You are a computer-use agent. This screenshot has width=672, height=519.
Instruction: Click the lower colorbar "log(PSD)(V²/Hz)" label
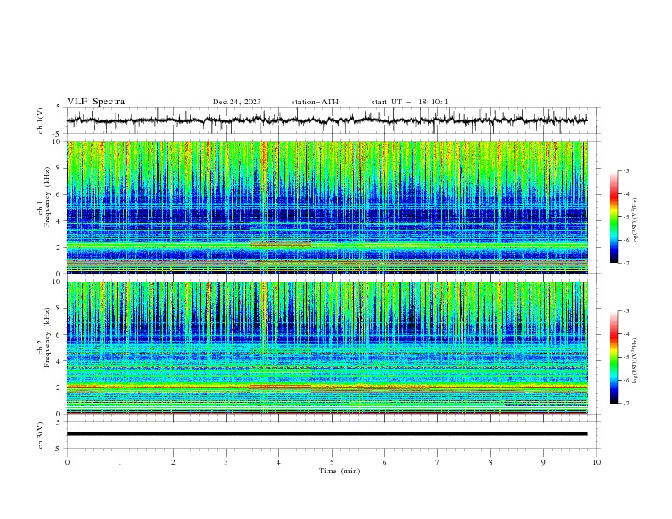(x=636, y=361)
